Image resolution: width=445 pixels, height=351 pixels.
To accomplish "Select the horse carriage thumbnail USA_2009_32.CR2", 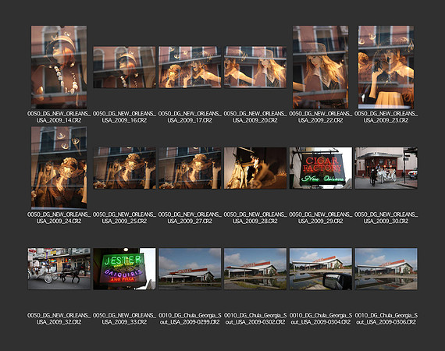I will (x=59, y=269).
